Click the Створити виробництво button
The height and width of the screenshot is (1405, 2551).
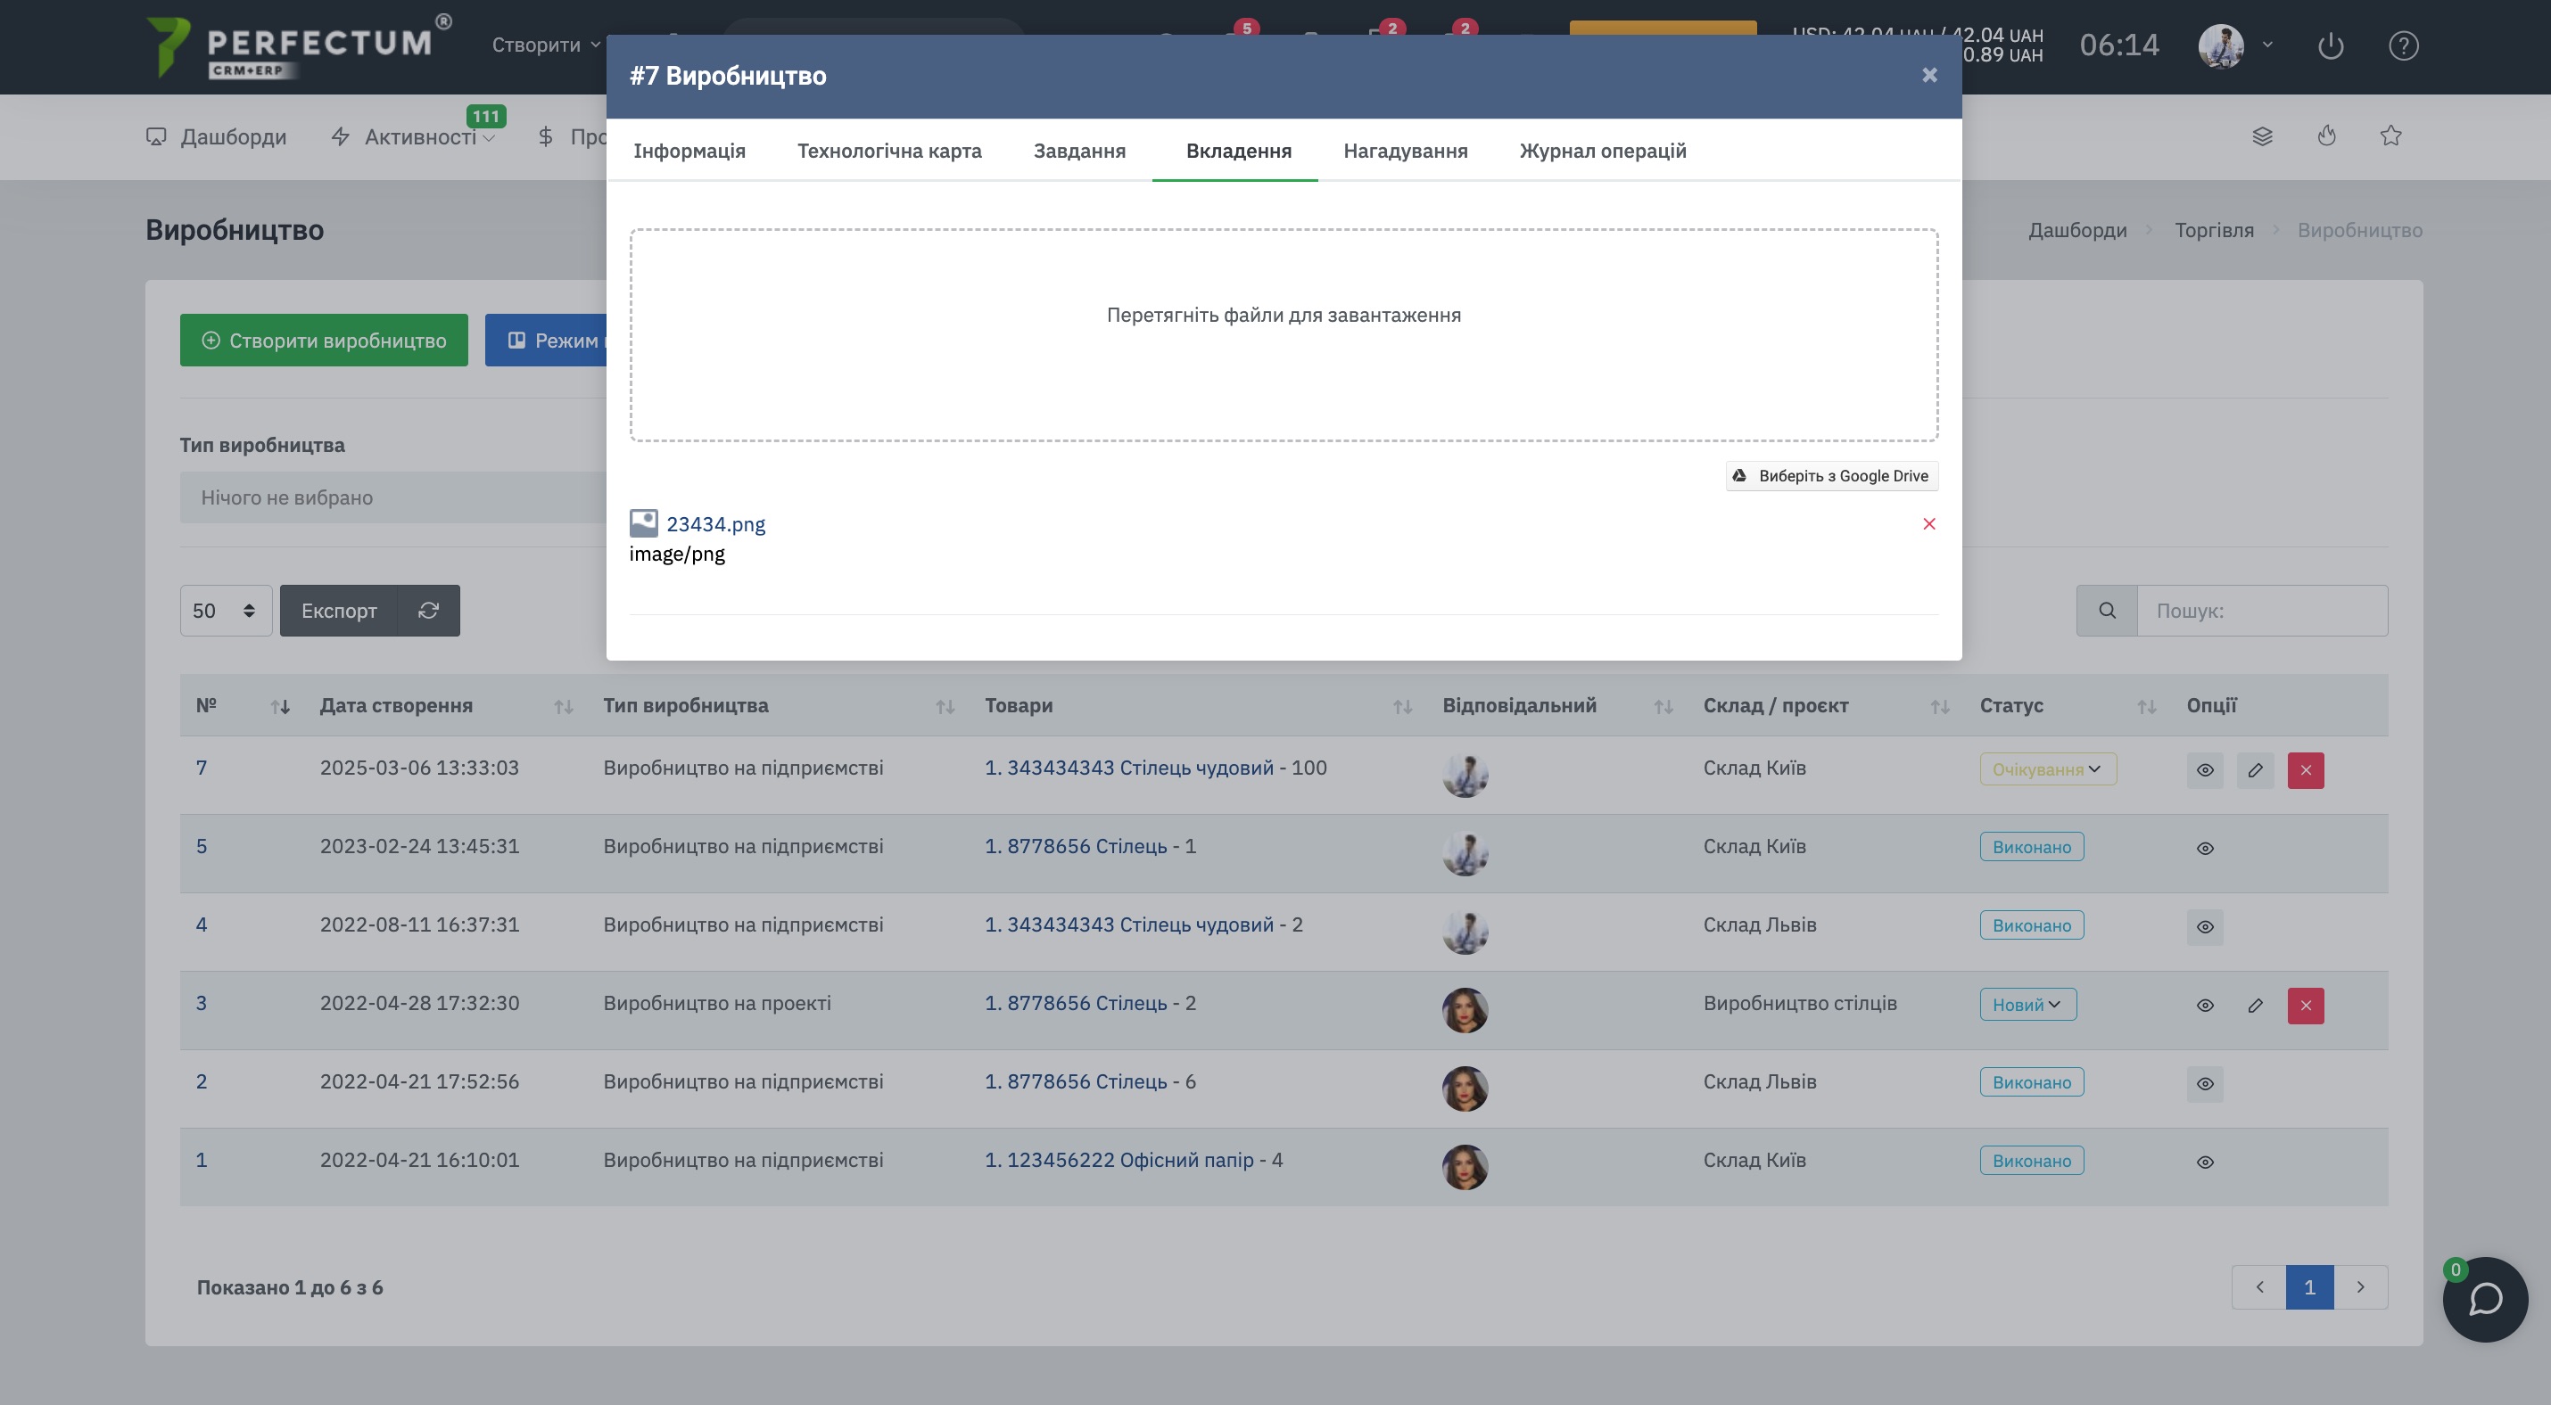coord(324,341)
